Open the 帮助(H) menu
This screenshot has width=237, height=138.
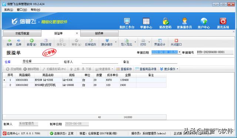coord(36,10)
